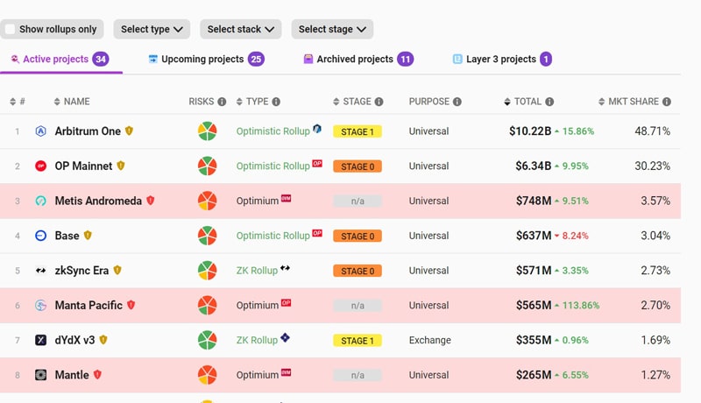Click the STAGE 1 badge for Arbitrum One

pyautogui.click(x=358, y=131)
